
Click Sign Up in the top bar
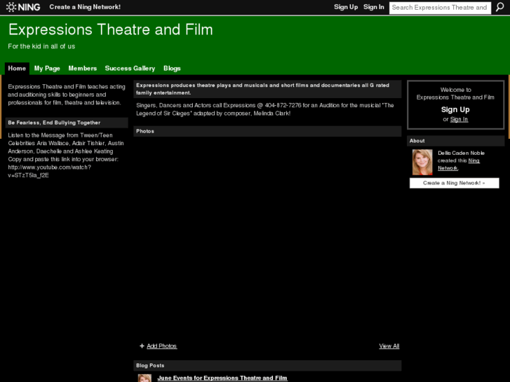point(346,7)
